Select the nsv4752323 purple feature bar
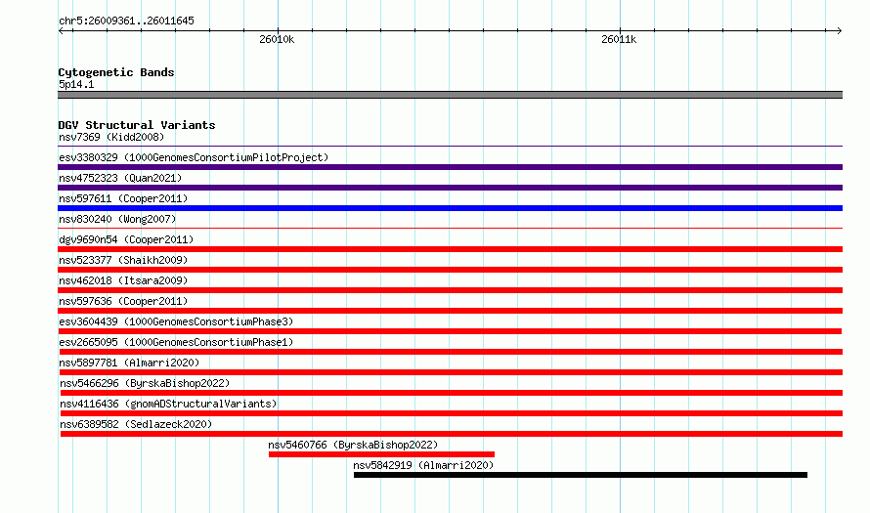Screen dimensions: 870x513 tap(450, 188)
